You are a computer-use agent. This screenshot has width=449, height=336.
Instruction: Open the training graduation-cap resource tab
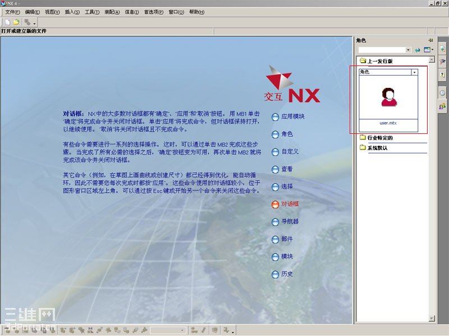coord(442,62)
